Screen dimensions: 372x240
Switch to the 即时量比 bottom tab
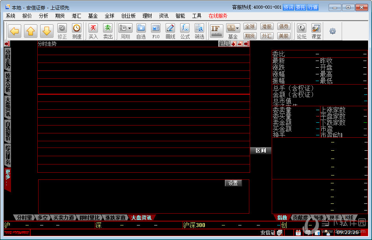coord(89,218)
